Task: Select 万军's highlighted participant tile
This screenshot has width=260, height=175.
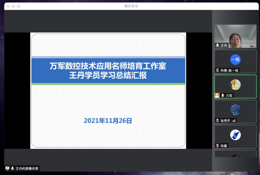Action: (236, 87)
